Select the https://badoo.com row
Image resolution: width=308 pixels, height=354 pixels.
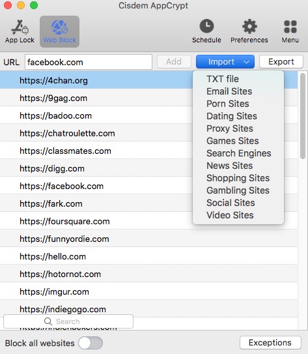(148, 115)
